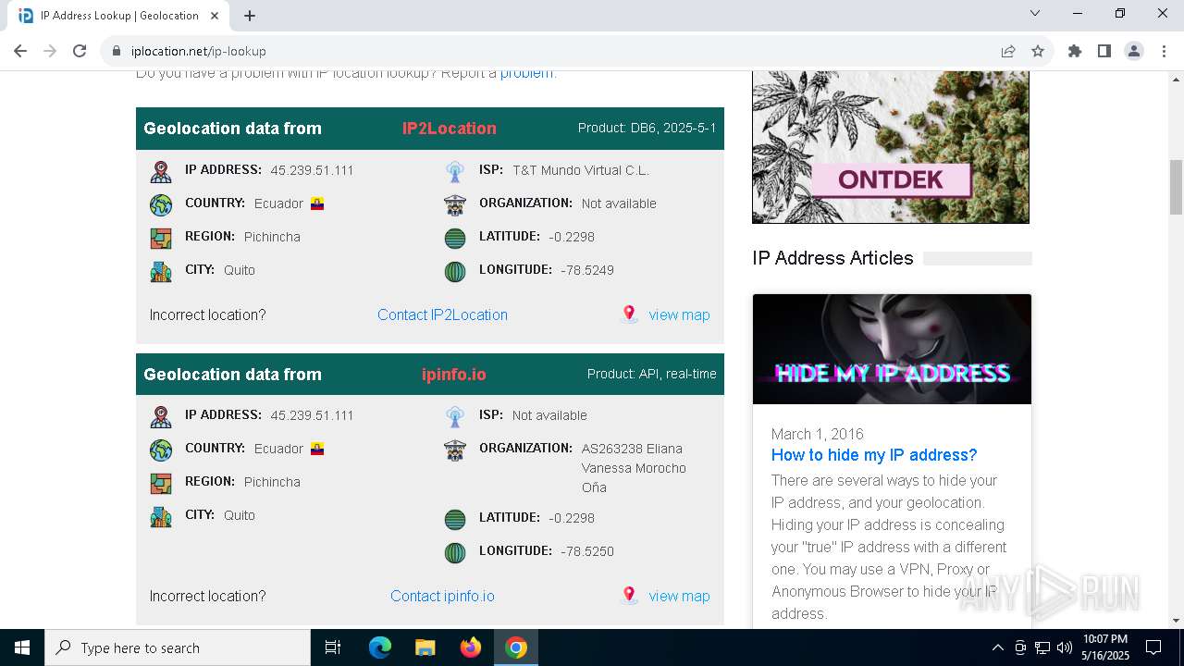Click Ecuador flag in ipinfo.io section
This screenshot has height=666, width=1184.
point(317,449)
